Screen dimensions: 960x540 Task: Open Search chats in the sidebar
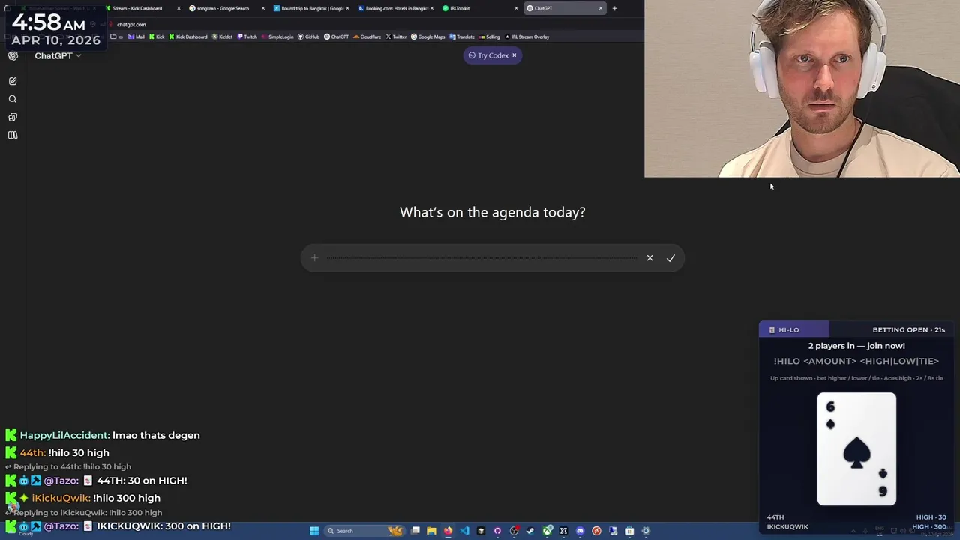(x=13, y=99)
